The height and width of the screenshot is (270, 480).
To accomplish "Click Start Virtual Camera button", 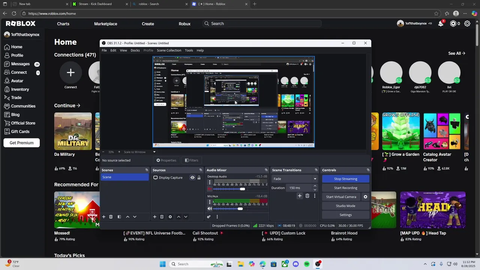I will pos(341,197).
